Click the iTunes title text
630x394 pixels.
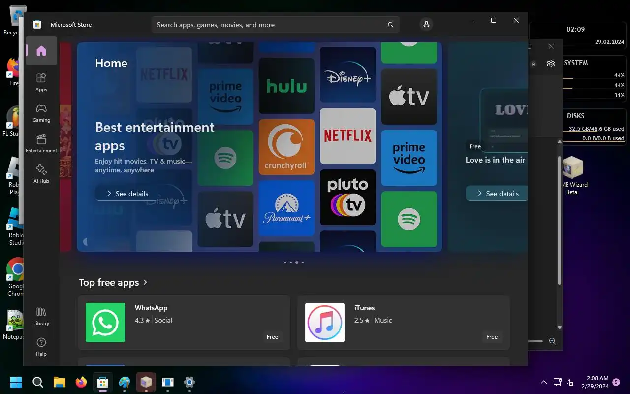(x=365, y=308)
